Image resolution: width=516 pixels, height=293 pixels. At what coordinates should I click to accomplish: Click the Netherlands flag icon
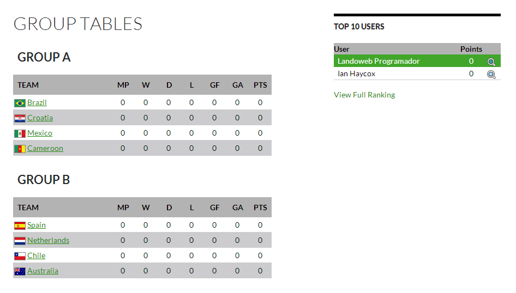click(x=20, y=241)
